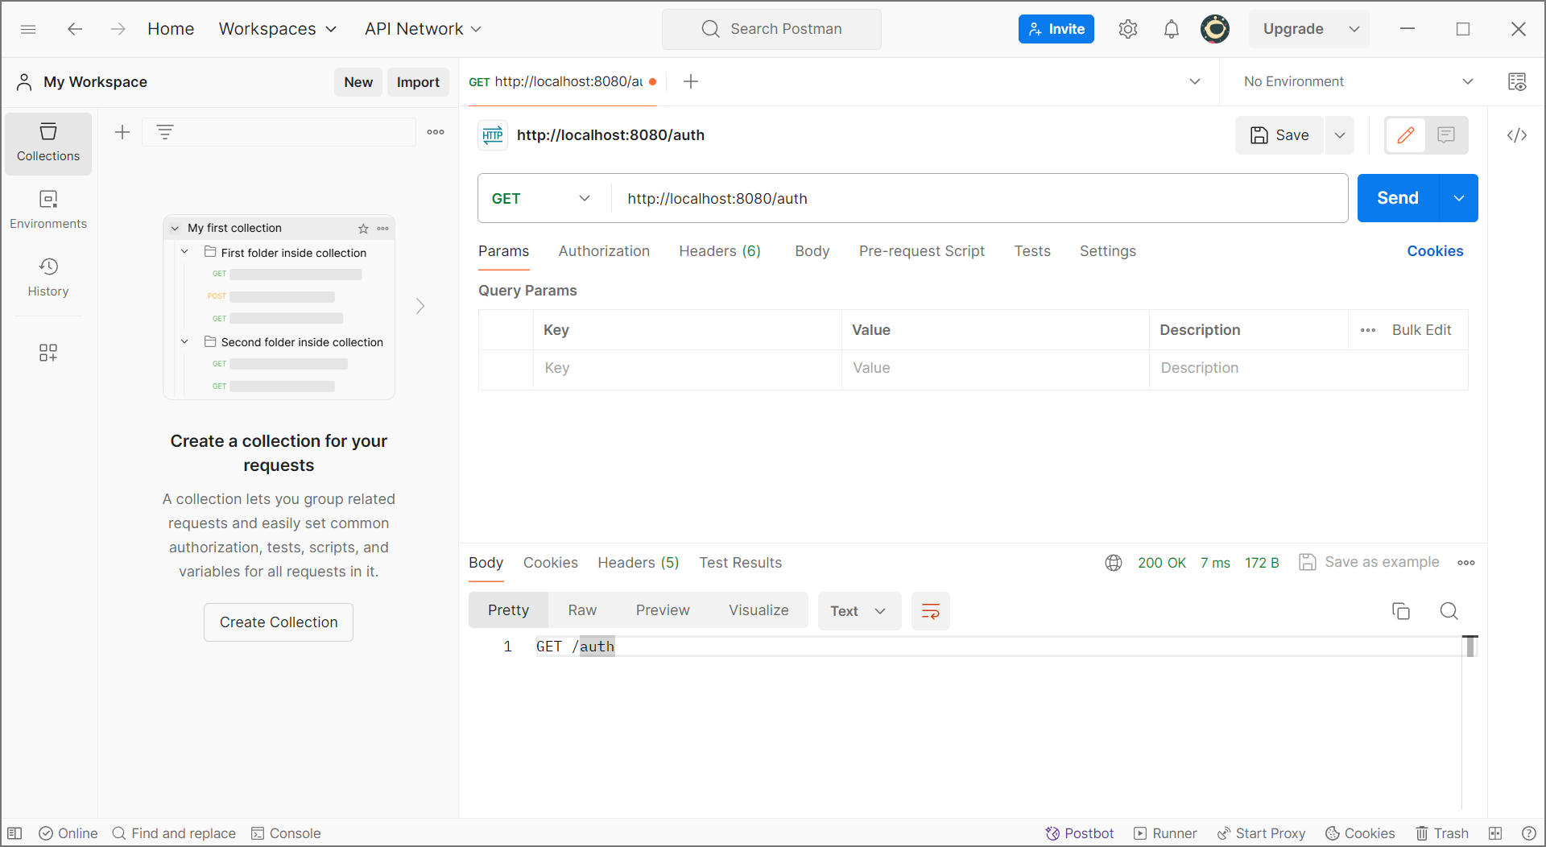Click the Create Collection button

point(279,622)
